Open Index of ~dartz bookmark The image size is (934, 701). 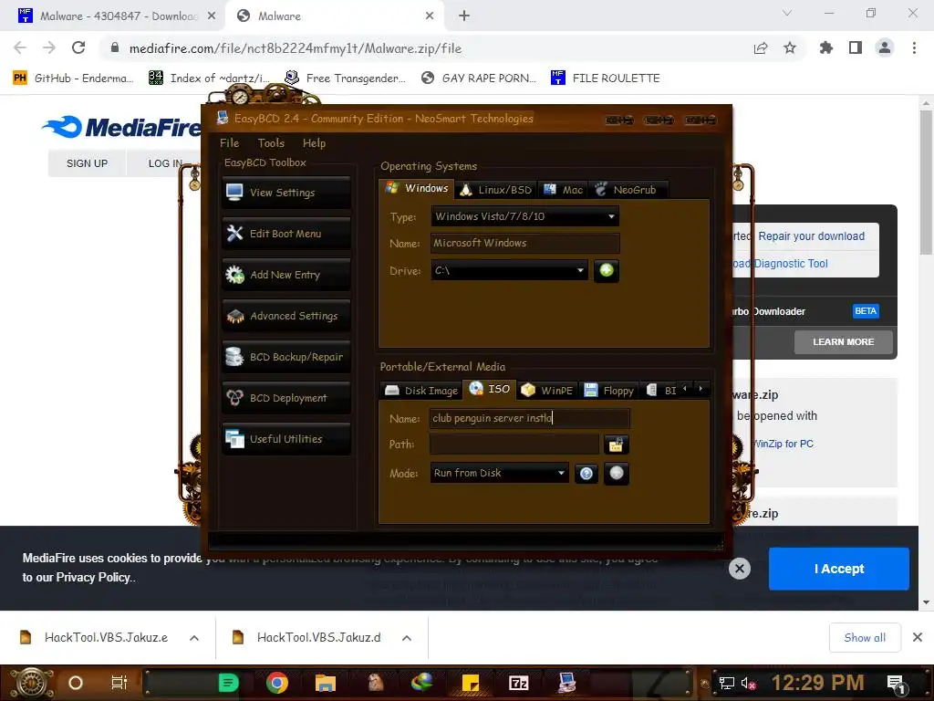[209, 78]
